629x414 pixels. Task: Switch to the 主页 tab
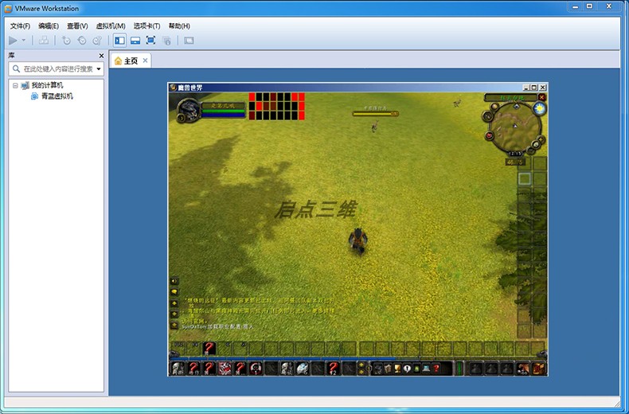(131, 61)
